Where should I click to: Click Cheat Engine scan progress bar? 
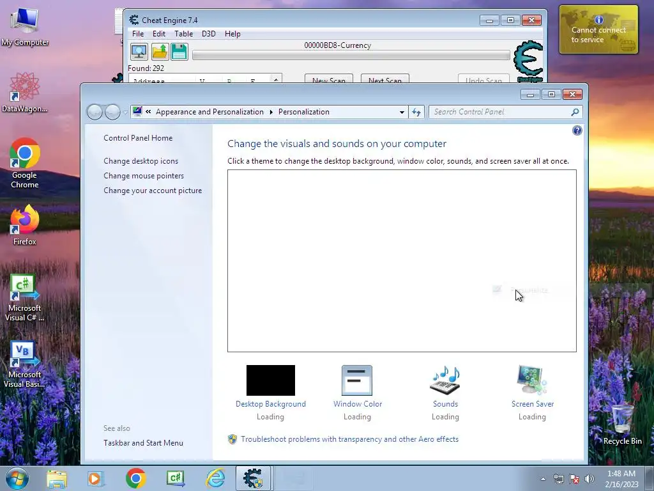pyautogui.click(x=351, y=55)
